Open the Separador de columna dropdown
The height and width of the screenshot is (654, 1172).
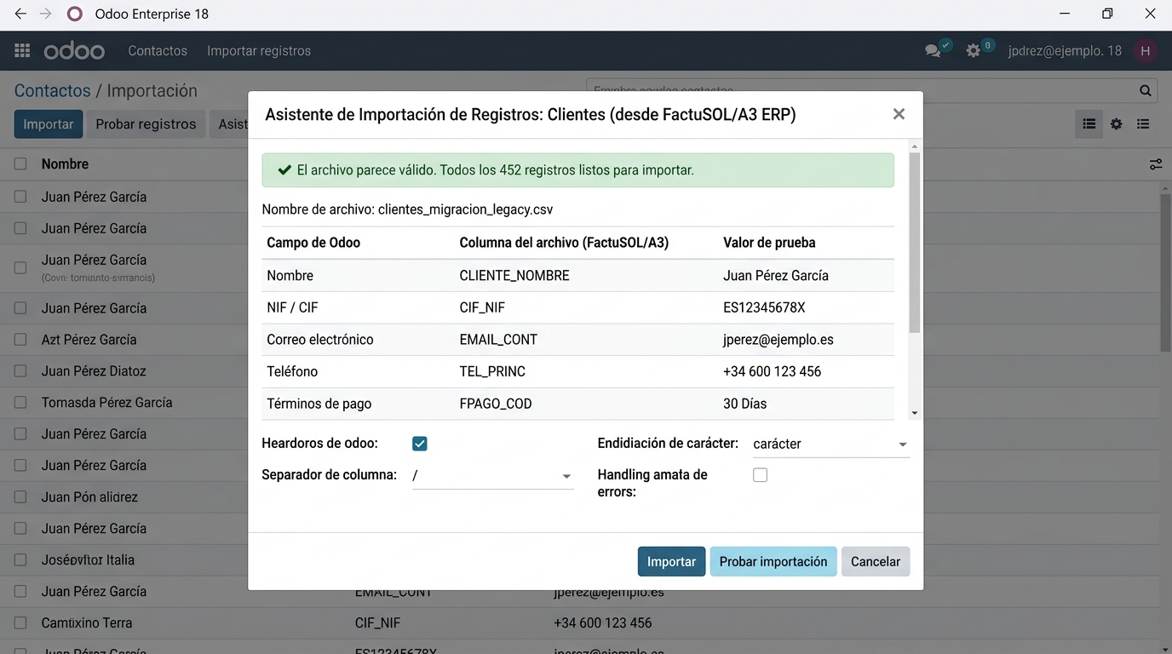point(492,476)
